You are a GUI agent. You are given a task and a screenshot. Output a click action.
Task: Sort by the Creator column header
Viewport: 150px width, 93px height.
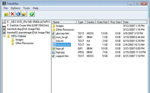point(90,22)
